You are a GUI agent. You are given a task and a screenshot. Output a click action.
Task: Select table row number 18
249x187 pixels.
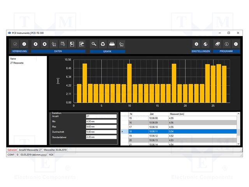[131, 132]
